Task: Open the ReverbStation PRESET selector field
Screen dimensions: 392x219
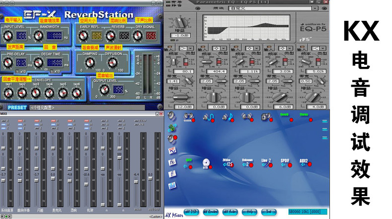Action: click(x=87, y=108)
